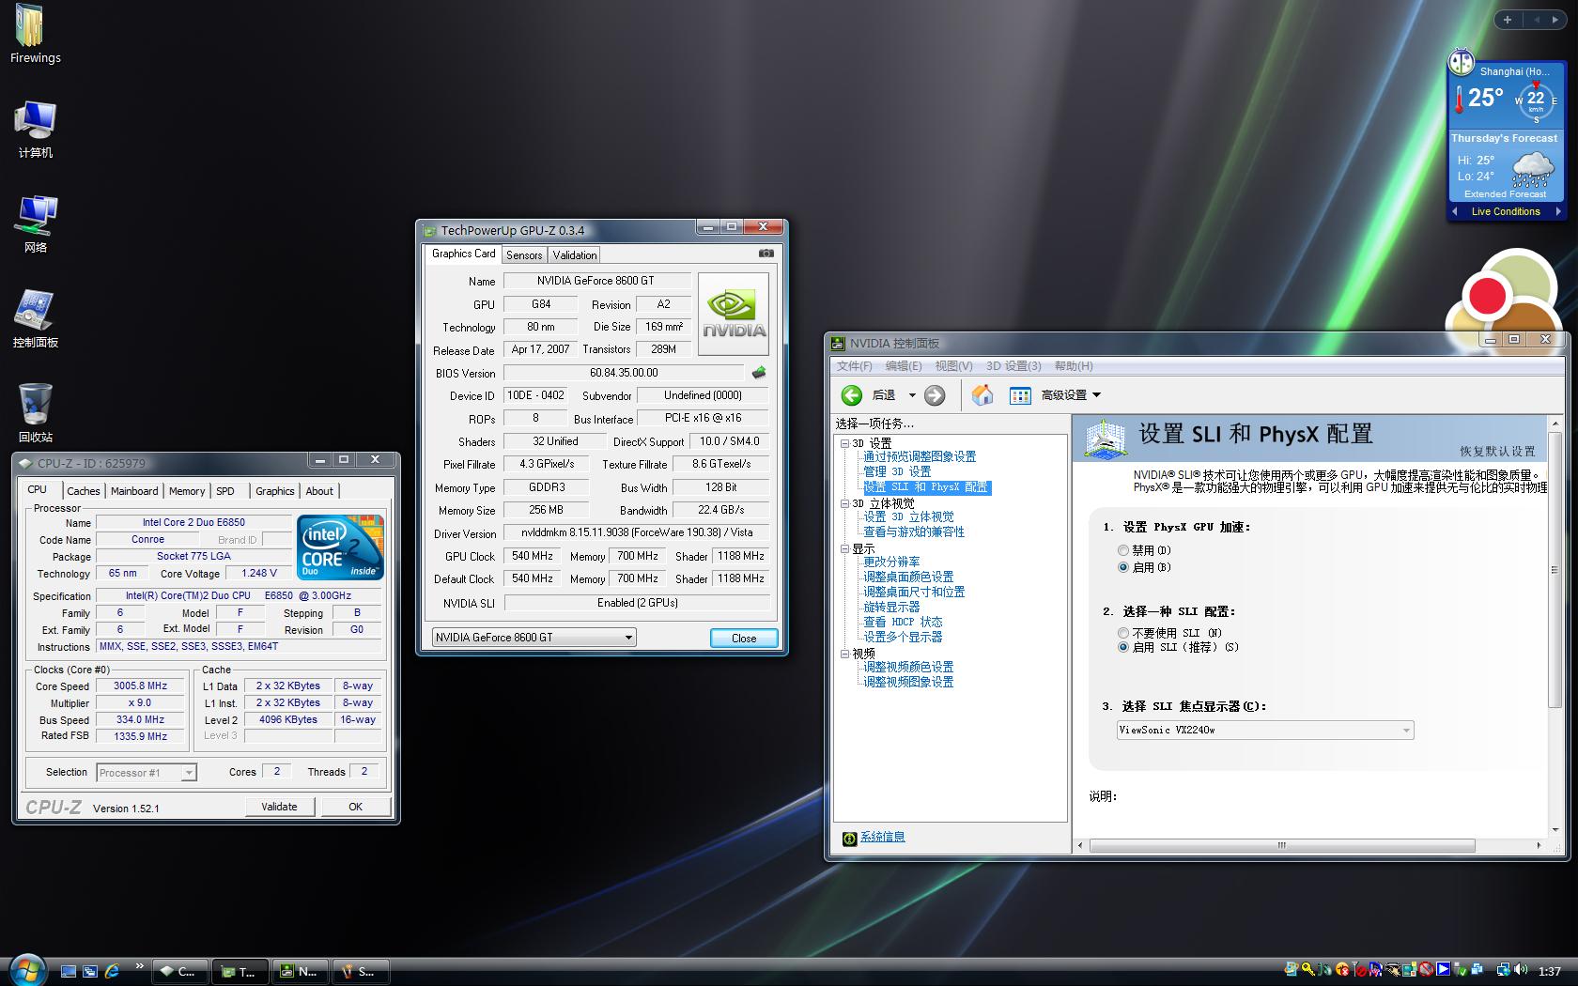This screenshot has height=986, width=1578.
Task: Open the Graphics tab in CPU-Z
Action: [274, 491]
